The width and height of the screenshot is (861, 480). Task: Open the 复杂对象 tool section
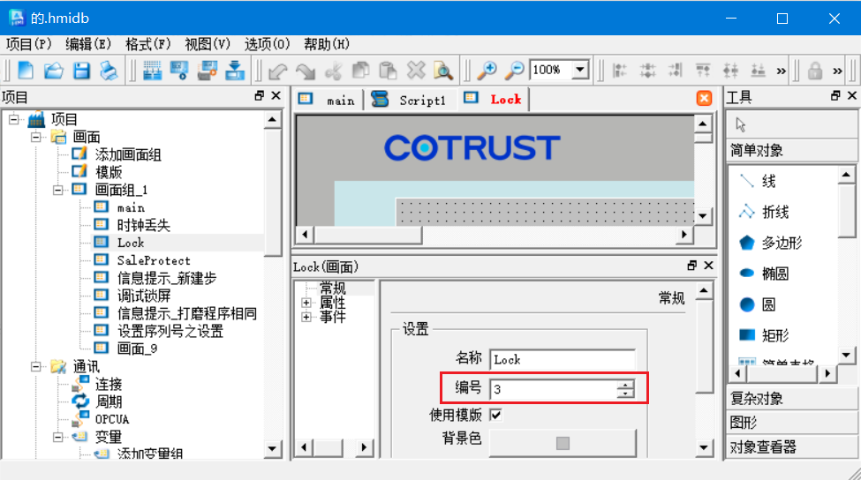790,399
